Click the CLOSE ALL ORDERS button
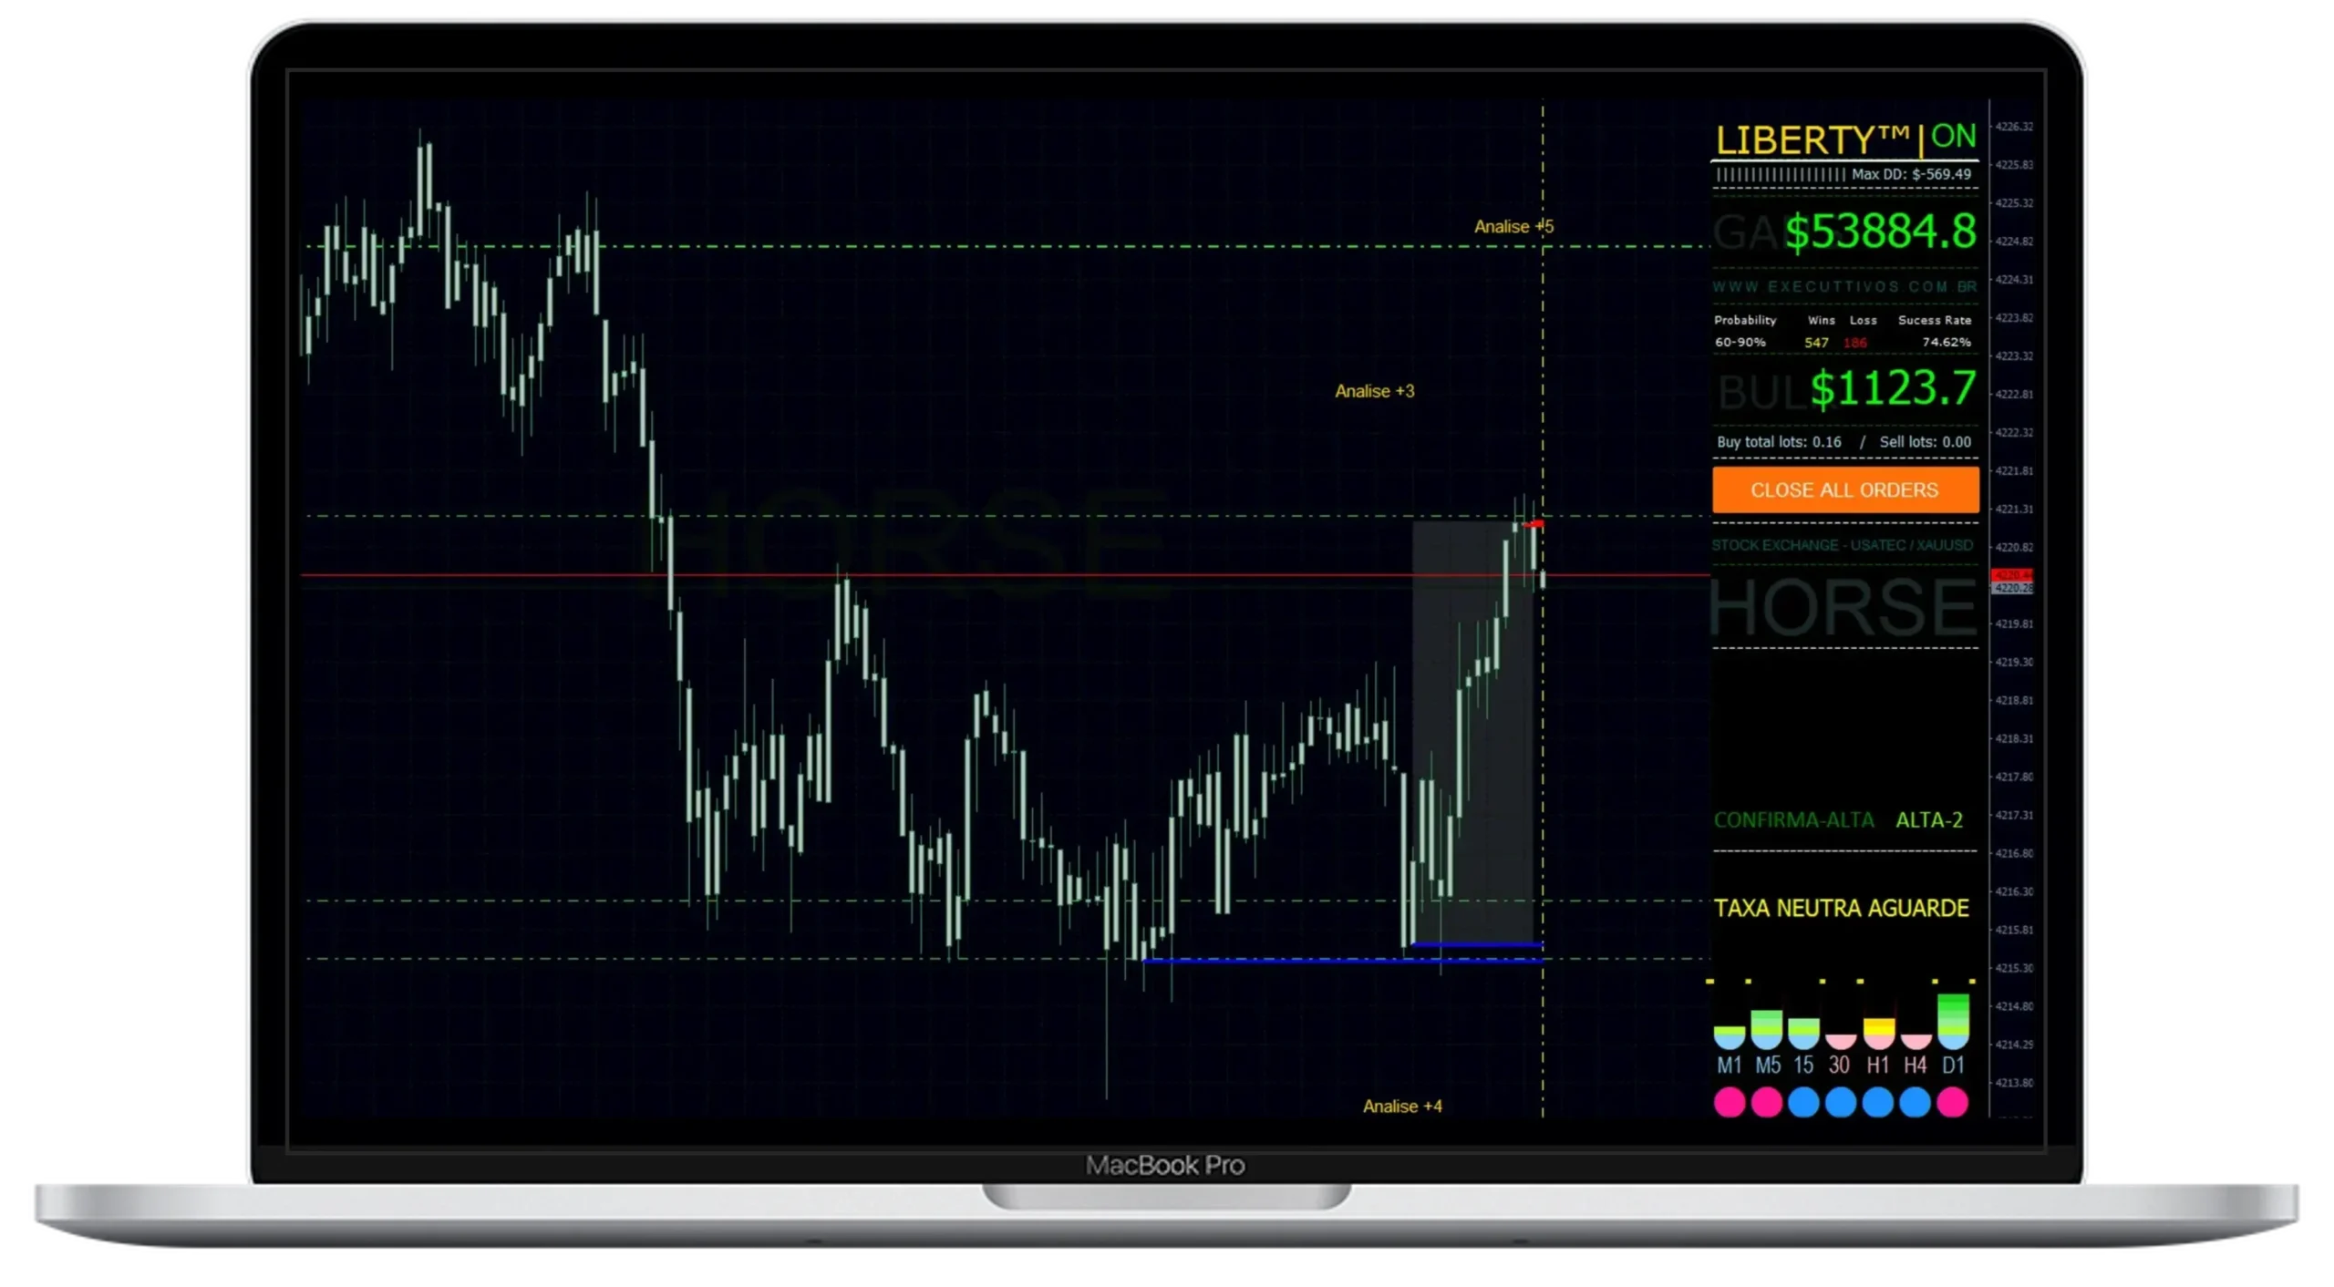The image size is (2334, 1287). coord(1844,490)
